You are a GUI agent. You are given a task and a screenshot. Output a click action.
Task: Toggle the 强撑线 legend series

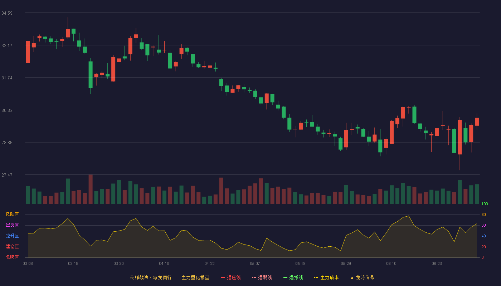293,277
